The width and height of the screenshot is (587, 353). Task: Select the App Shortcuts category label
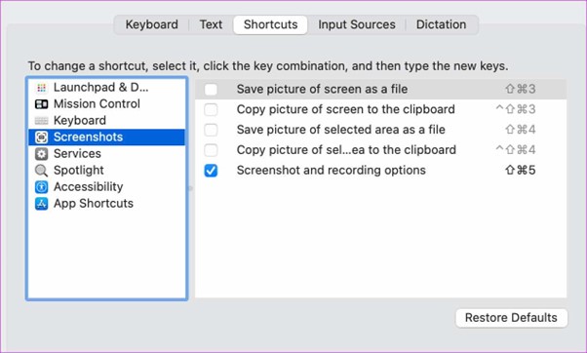(94, 203)
